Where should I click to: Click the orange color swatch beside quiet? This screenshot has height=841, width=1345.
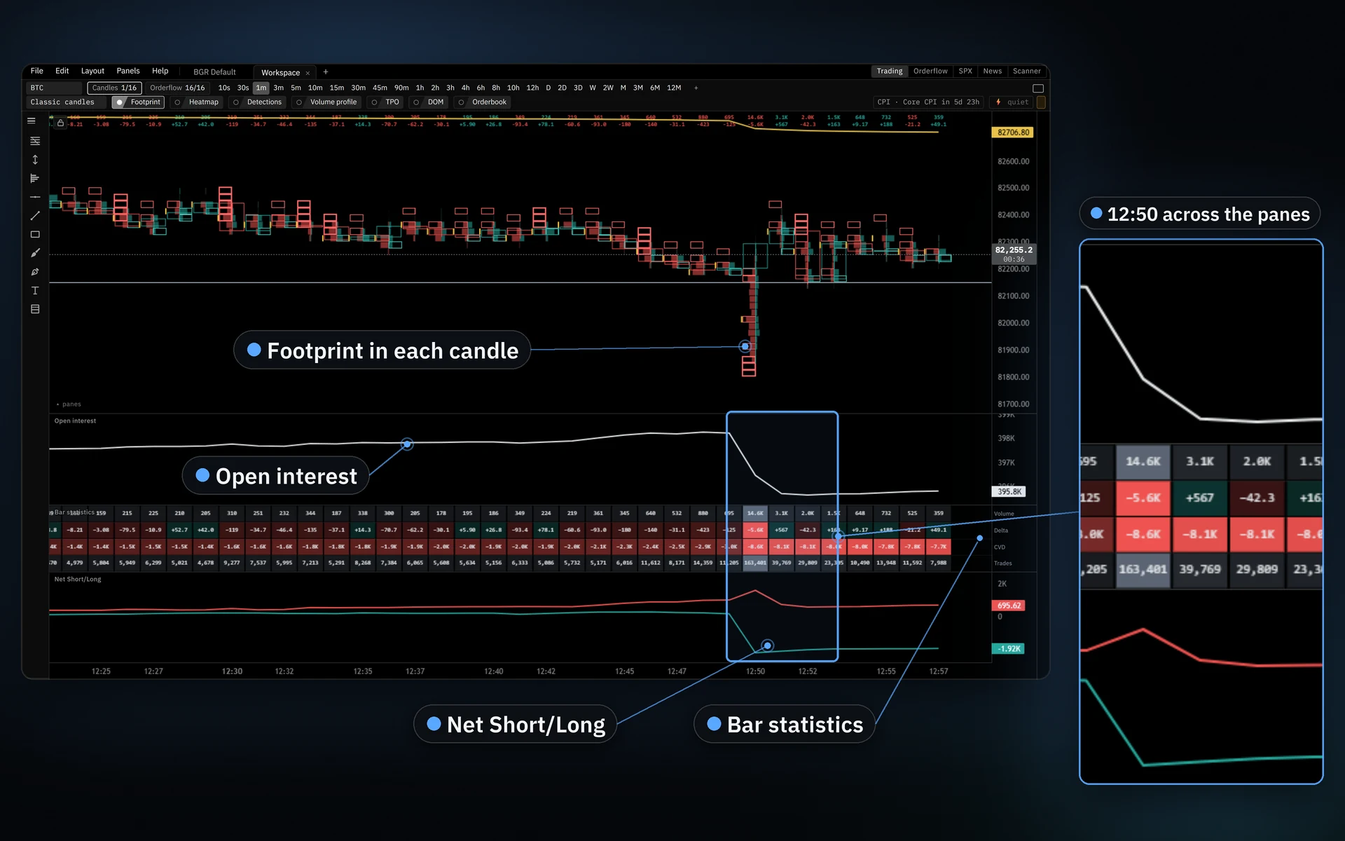(x=1041, y=102)
